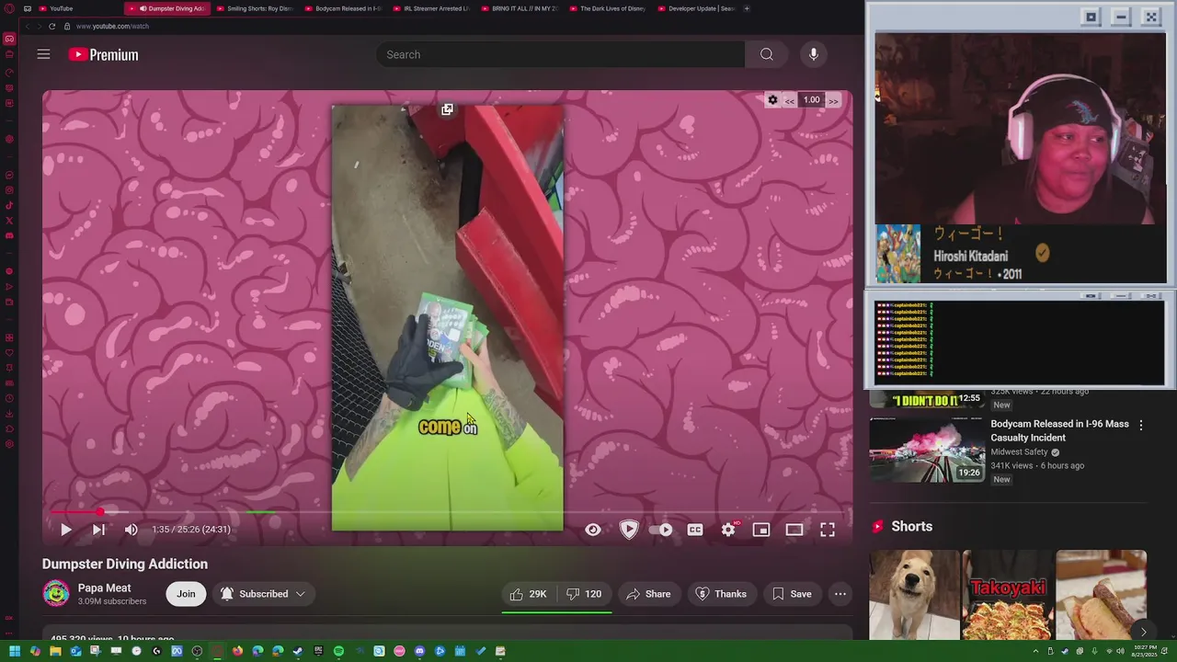Decrease playback speed with << button
Image resolution: width=1177 pixels, height=662 pixels.
click(790, 100)
